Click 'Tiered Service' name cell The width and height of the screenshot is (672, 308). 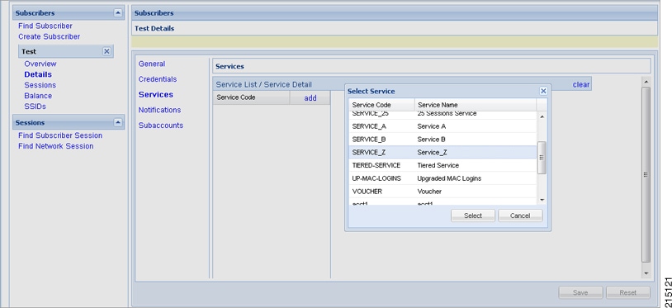(438, 165)
